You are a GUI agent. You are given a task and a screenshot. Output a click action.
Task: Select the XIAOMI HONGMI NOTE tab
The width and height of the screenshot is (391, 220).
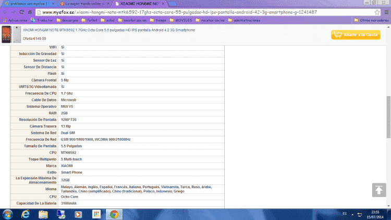pos(139,4)
